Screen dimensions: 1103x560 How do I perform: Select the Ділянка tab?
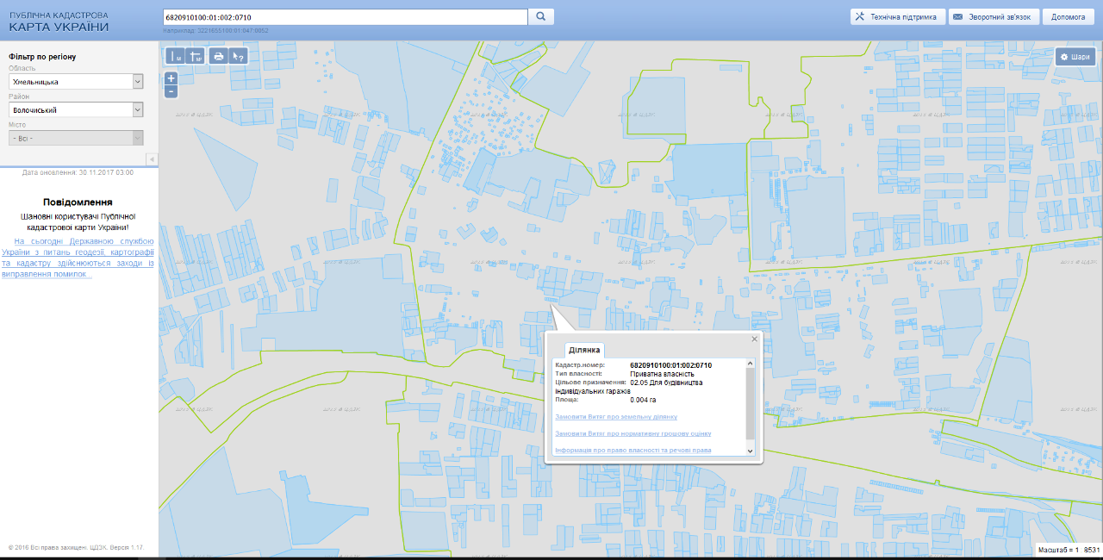tap(585, 350)
